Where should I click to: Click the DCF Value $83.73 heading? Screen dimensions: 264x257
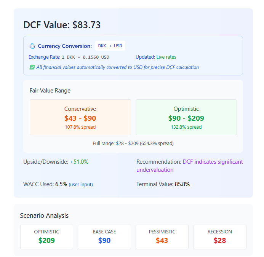click(62, 25)
